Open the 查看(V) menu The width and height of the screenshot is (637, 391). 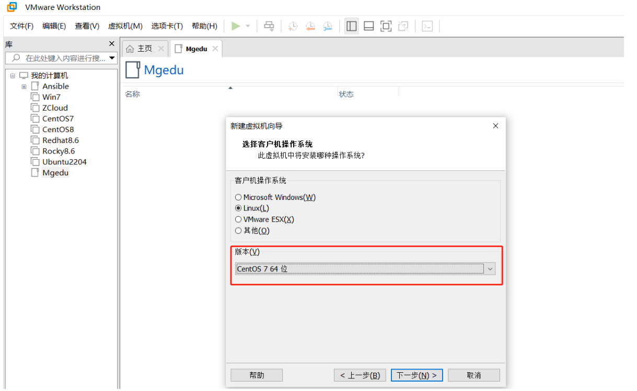[87, 26]
